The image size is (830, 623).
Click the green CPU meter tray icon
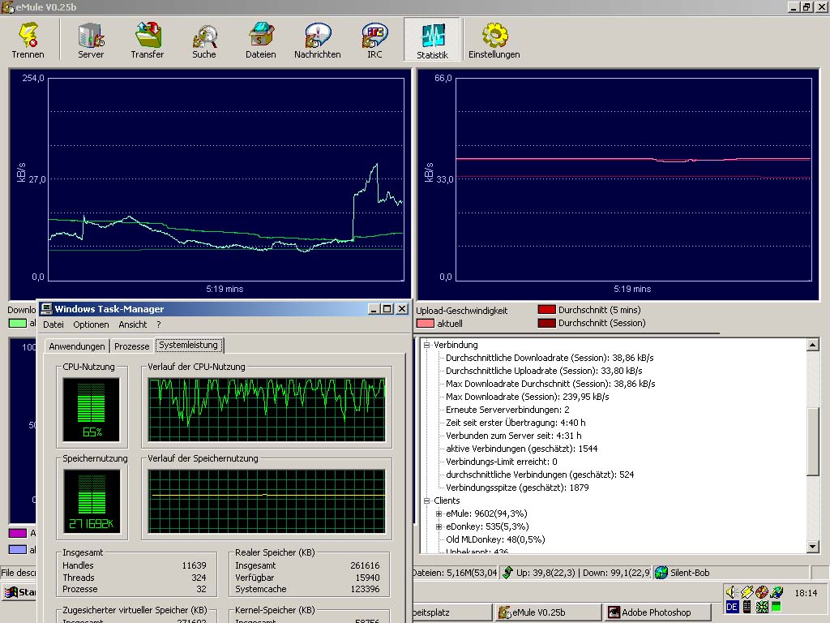click(777, 607)
